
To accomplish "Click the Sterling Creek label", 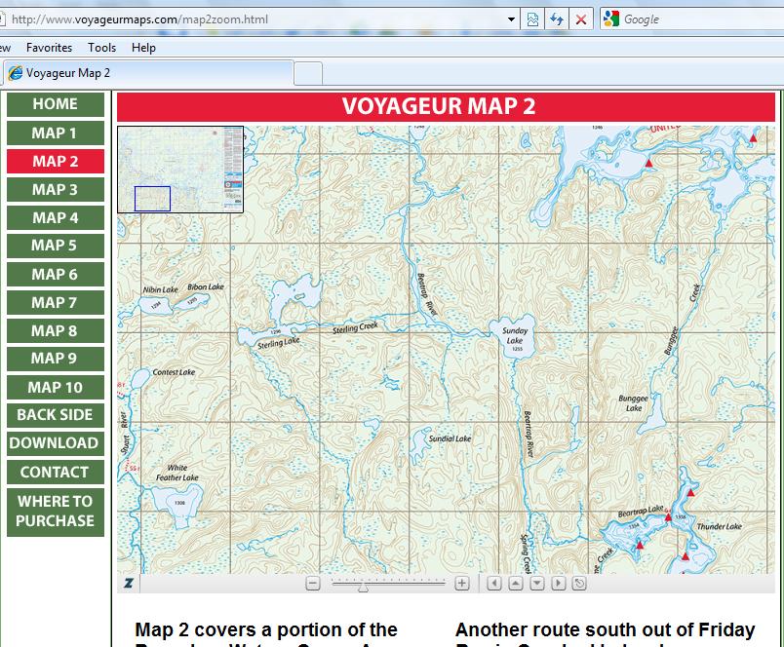I will point(355,327).
